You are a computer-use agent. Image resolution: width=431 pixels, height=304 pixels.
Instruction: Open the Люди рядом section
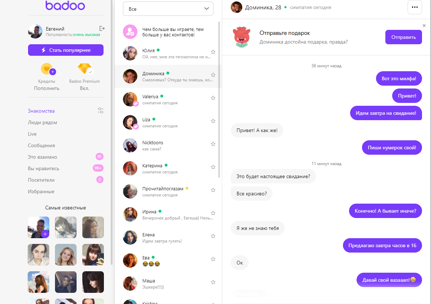[x=42, y=122]
